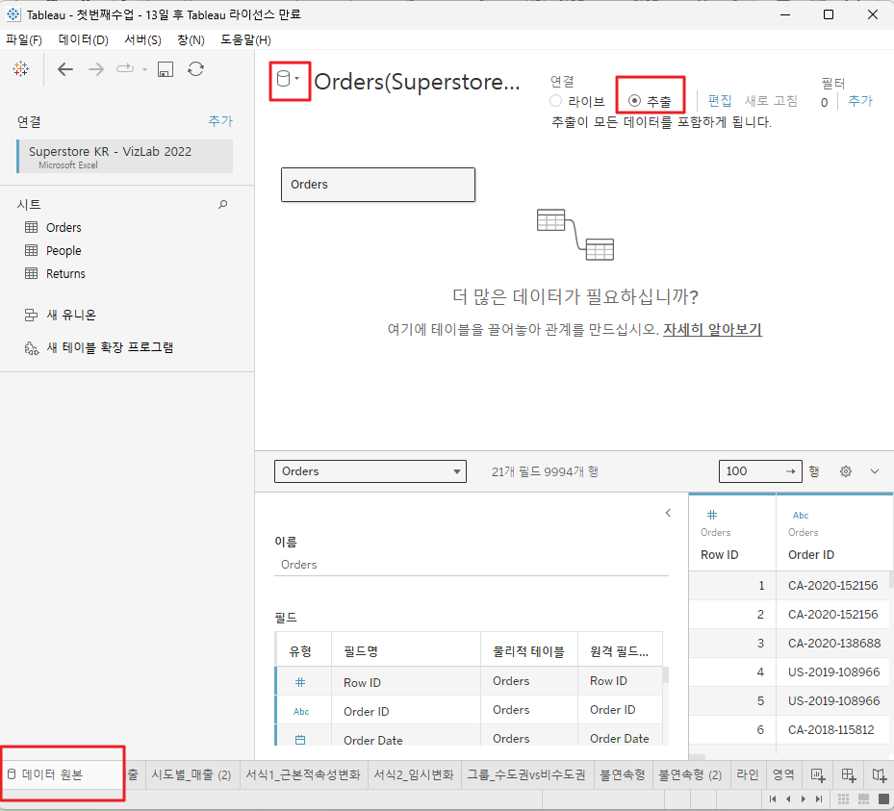
Task: Select the 라이브 (Live) connection radio button
Action: [556, 101]
